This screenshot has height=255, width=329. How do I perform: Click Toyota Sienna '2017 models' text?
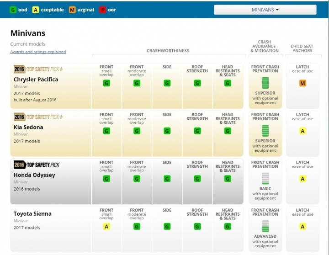(x=27, y=228)
